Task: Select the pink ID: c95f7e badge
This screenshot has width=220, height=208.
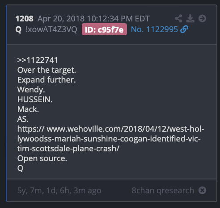Action: click(x=104, y=29)
